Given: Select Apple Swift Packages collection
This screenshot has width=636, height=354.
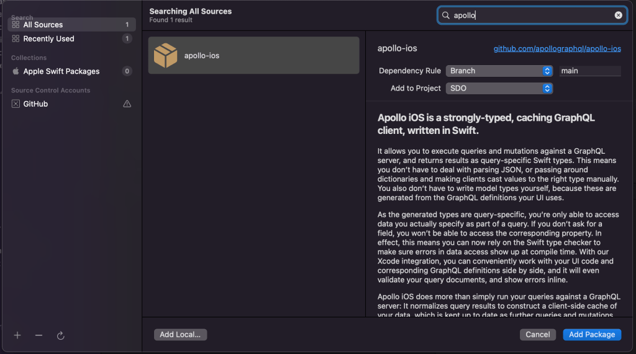Looking at the screenshot, I should point(61,71).
